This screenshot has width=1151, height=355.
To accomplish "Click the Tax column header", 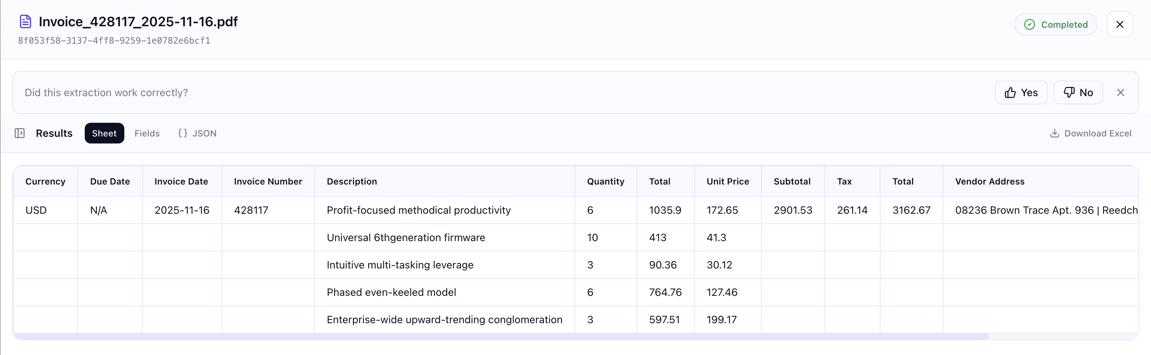I will click(x=852, y=181).
